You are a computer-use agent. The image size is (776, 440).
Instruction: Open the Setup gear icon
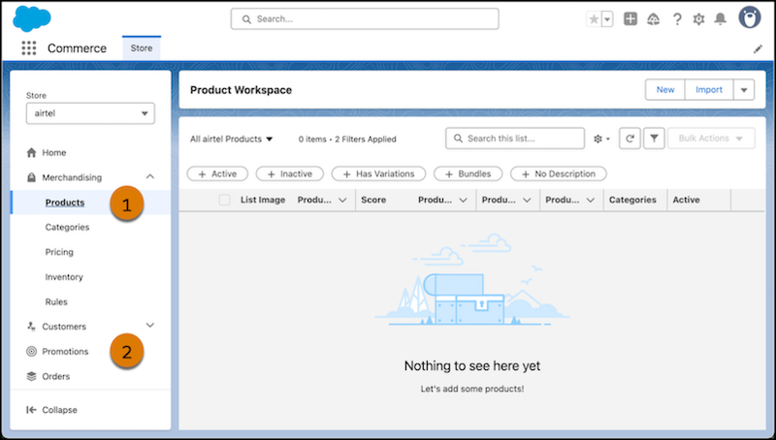[x=698, y=19]
